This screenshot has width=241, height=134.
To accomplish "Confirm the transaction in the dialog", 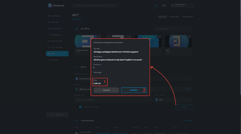I will [134, 90].
